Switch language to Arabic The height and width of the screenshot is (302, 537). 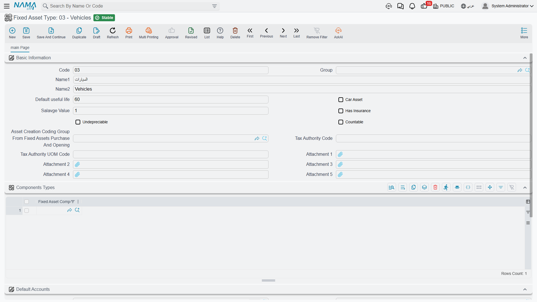(x=468, y=6)
